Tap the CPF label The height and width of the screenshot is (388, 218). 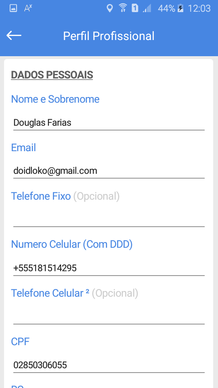[20, 342]
